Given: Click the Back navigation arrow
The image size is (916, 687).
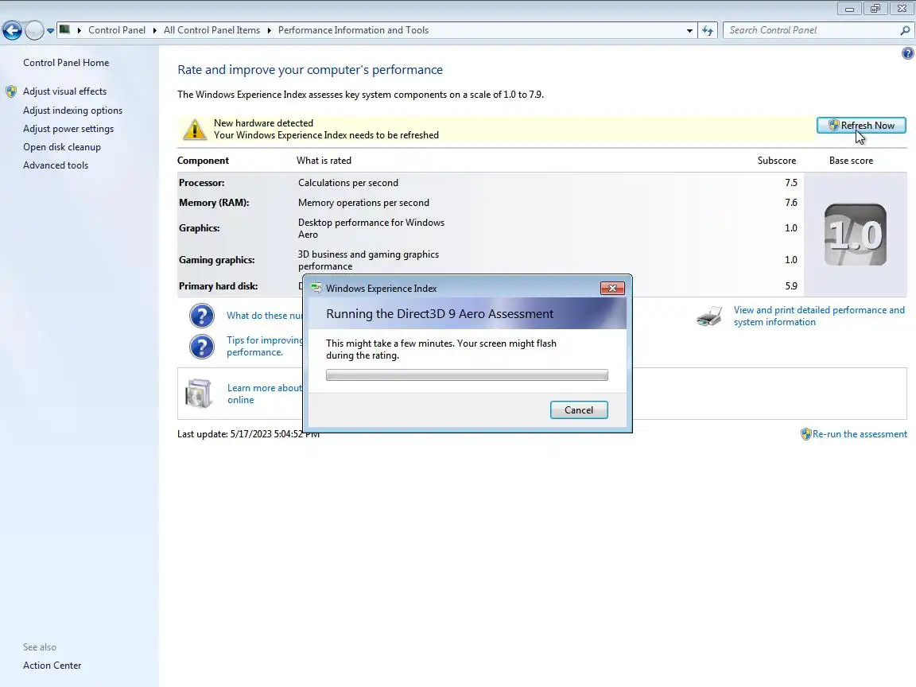Looking at the screenshot, I should (12, 30).
